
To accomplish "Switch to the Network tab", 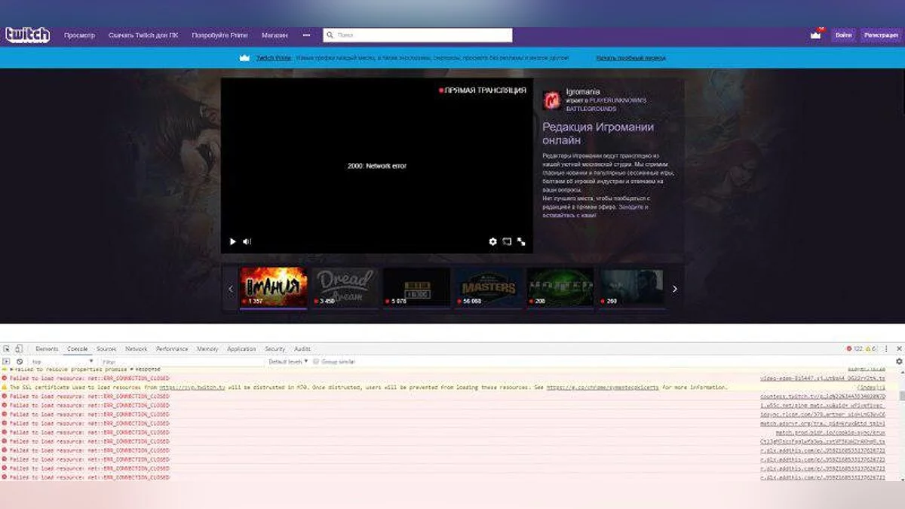I will coord(137,349).
